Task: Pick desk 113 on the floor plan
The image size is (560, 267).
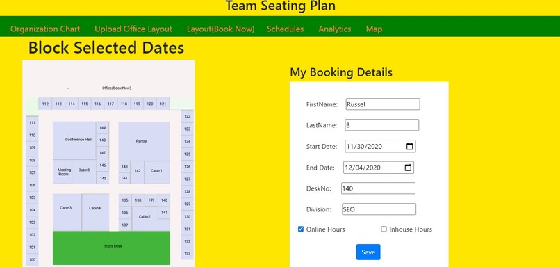Action: [x=58, y=104]
